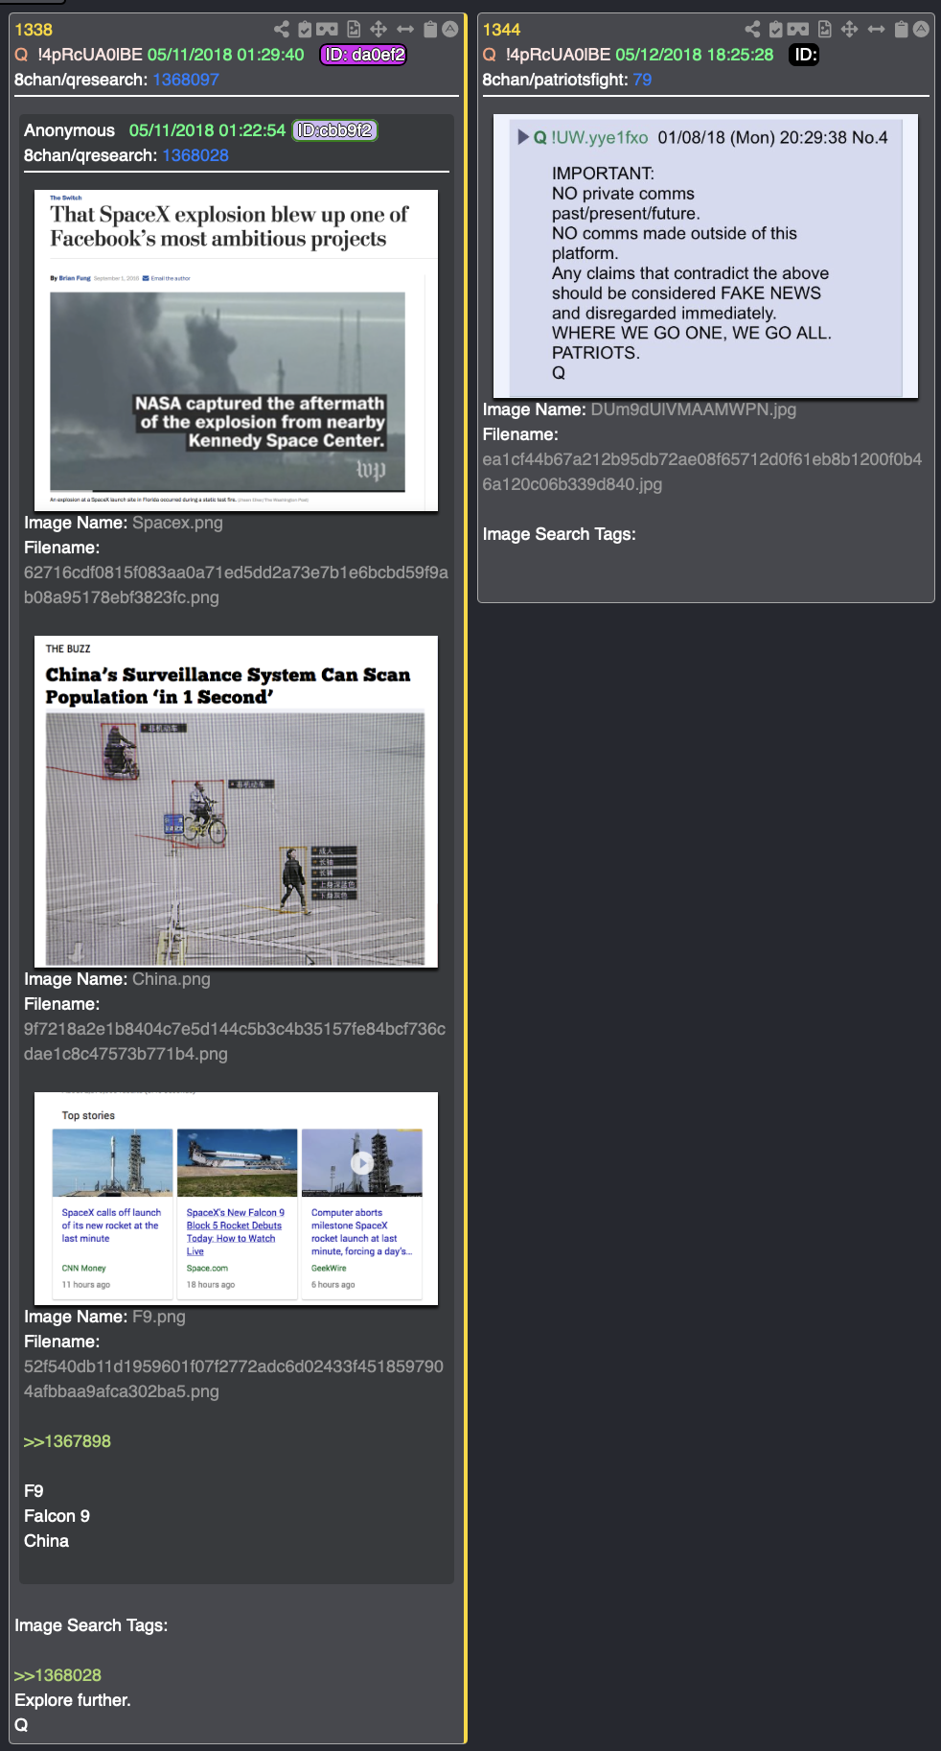Viewport: 941px width, 1751px height.
Task: Click the clipboard-check icon on post 1344
Action: (776, 30)
